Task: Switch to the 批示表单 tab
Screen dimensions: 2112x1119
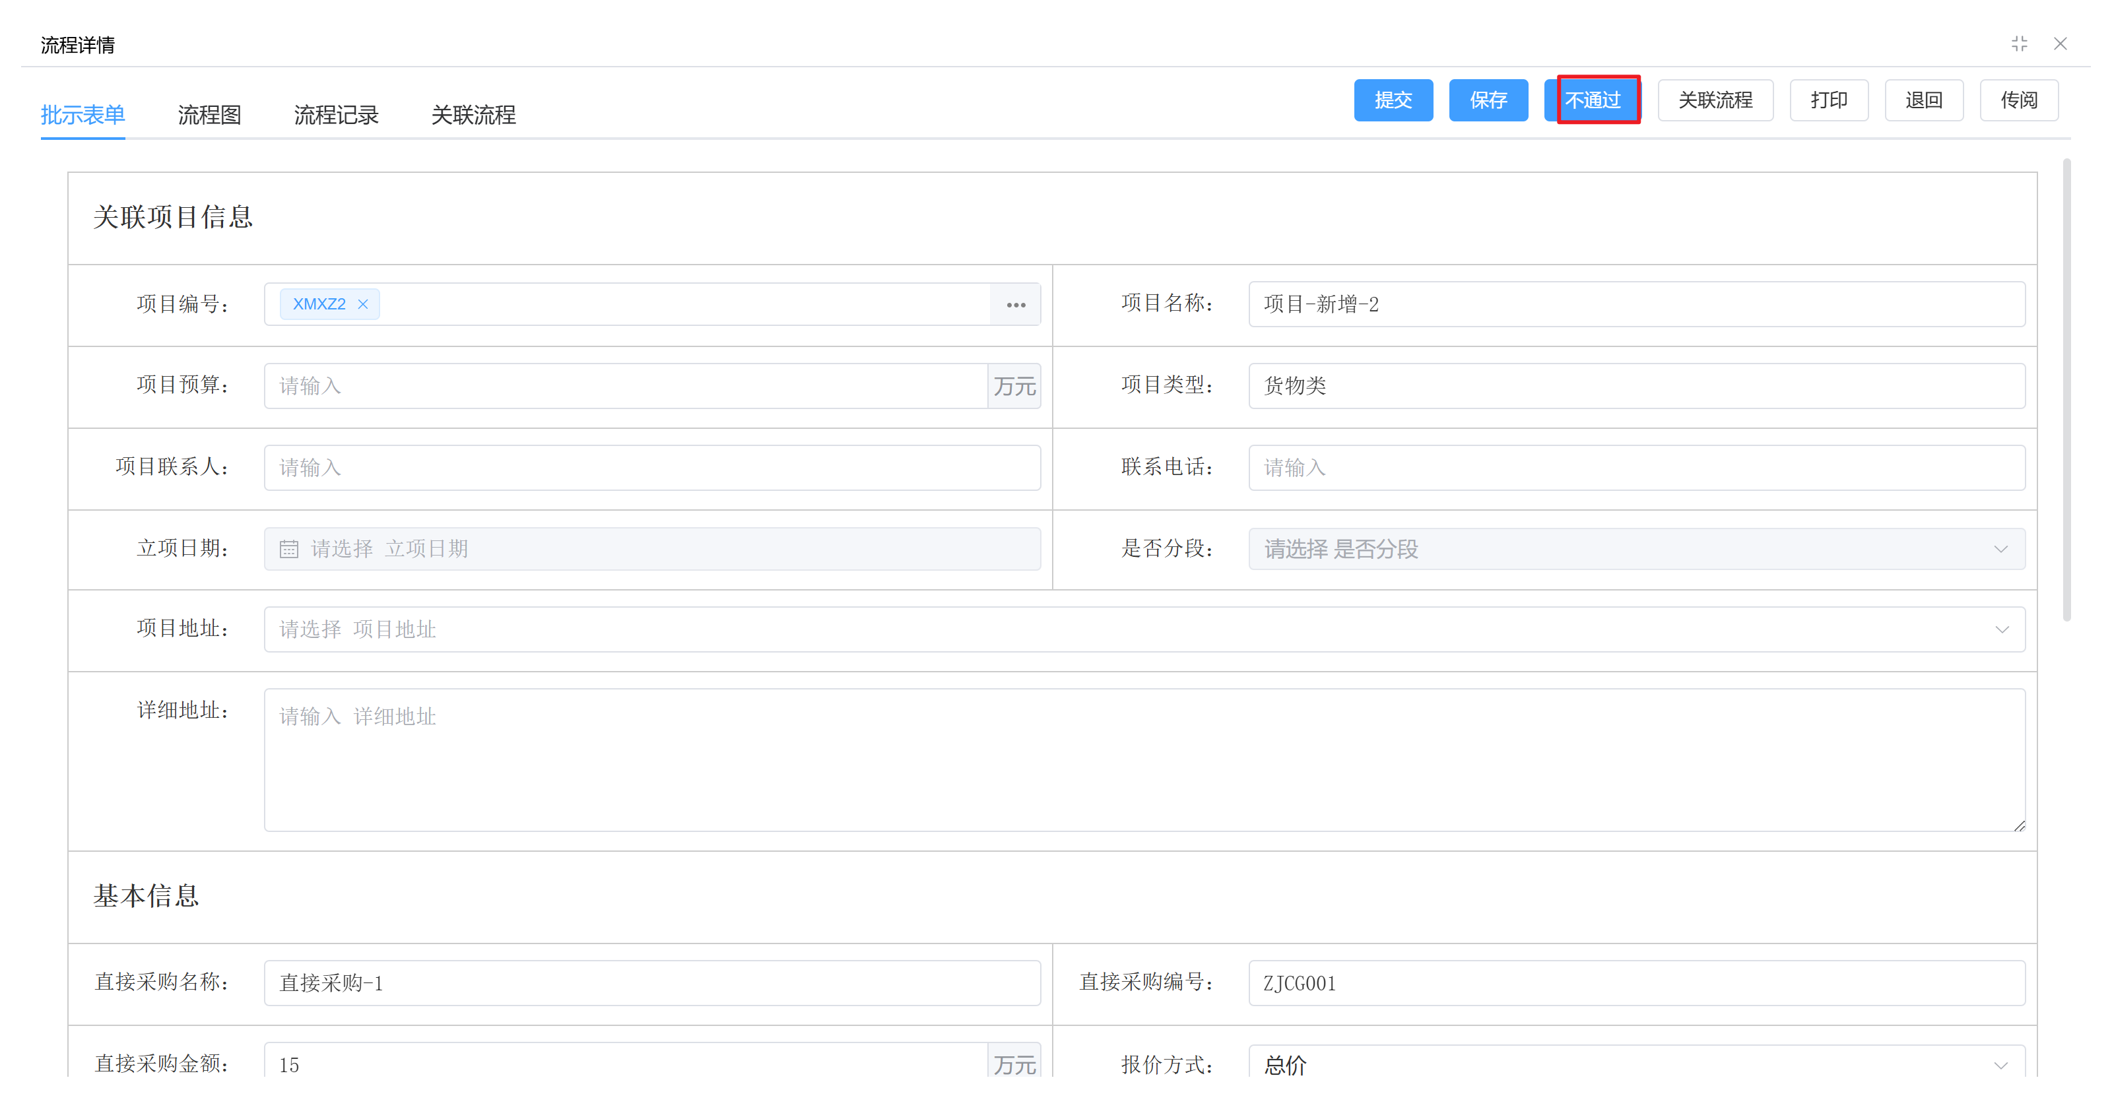Action: click(x=82, y=115)
